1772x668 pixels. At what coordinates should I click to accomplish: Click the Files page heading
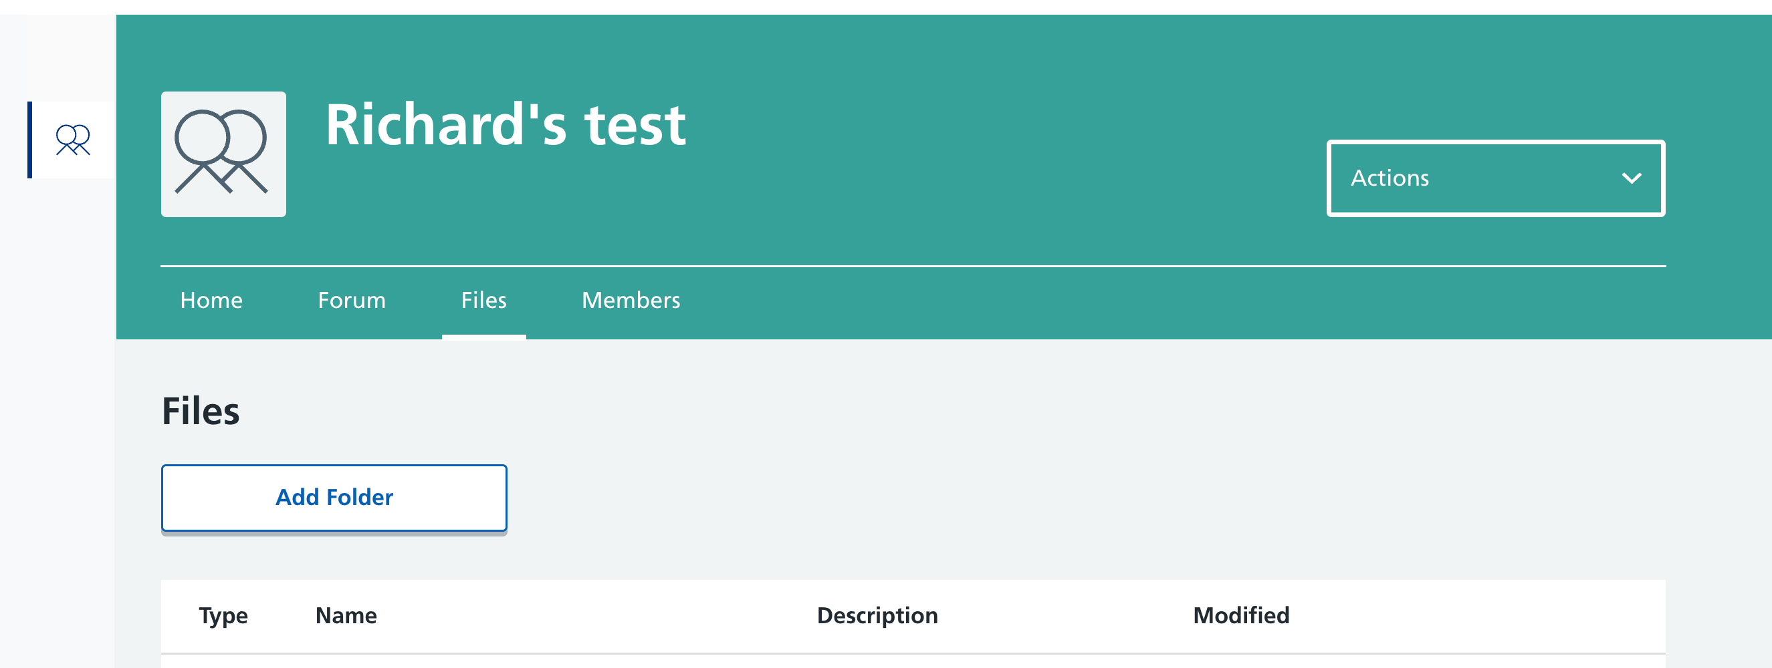coord(200,411)
